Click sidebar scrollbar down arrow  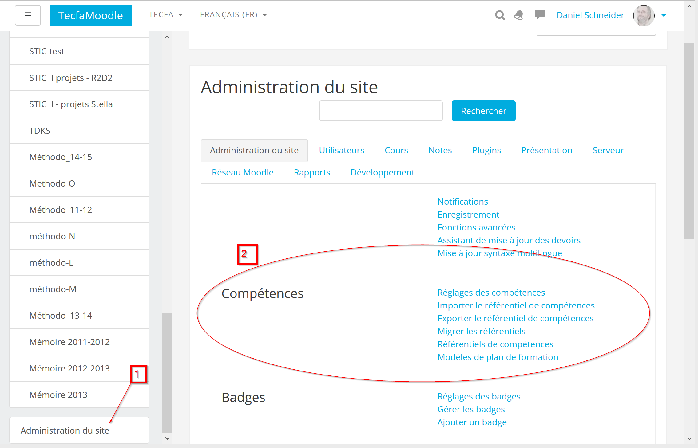pyautogui.click(x=167, y=438)
